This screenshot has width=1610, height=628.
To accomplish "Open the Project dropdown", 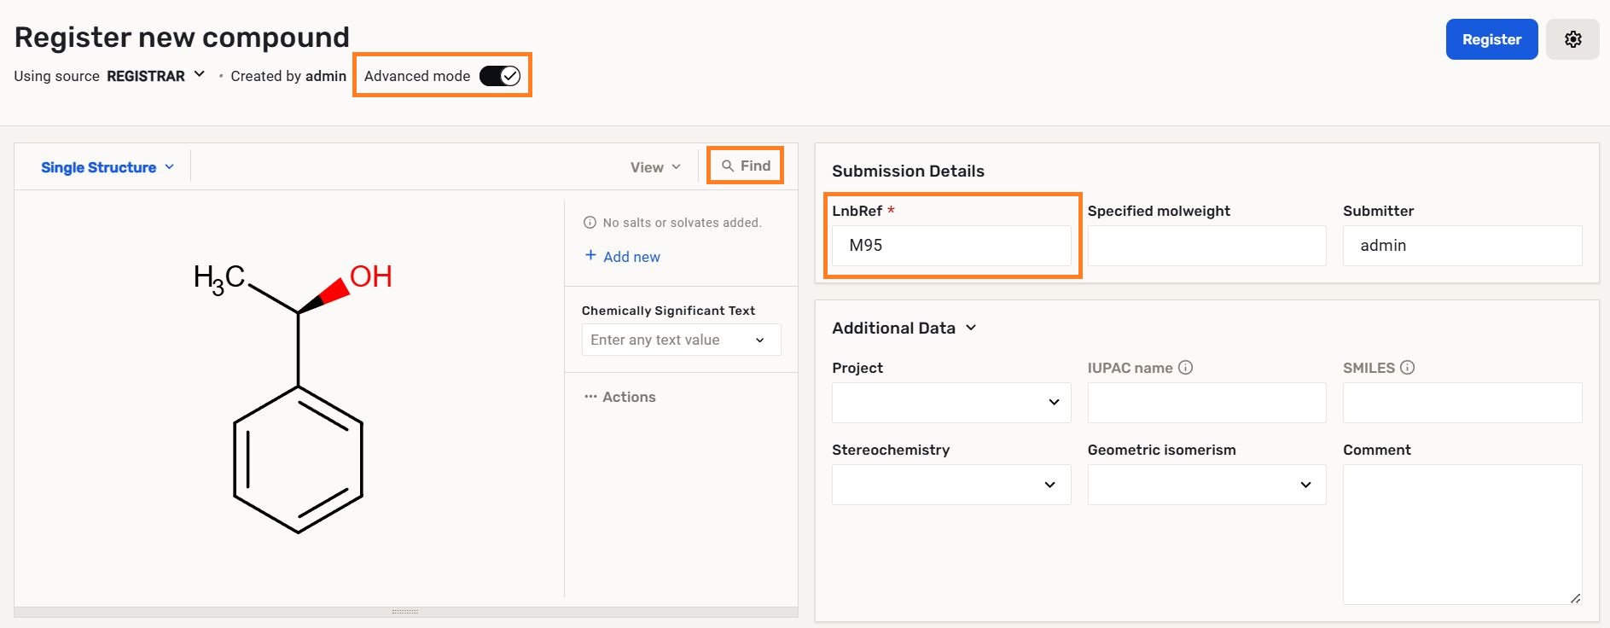I will (950, 402).
